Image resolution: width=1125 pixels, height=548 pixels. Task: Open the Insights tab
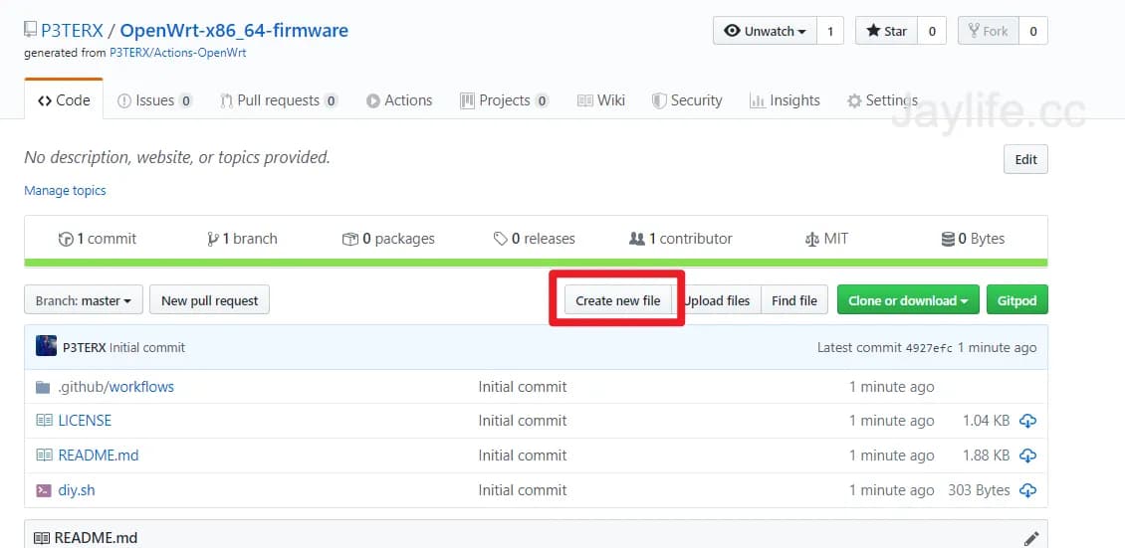click(785, 100)
